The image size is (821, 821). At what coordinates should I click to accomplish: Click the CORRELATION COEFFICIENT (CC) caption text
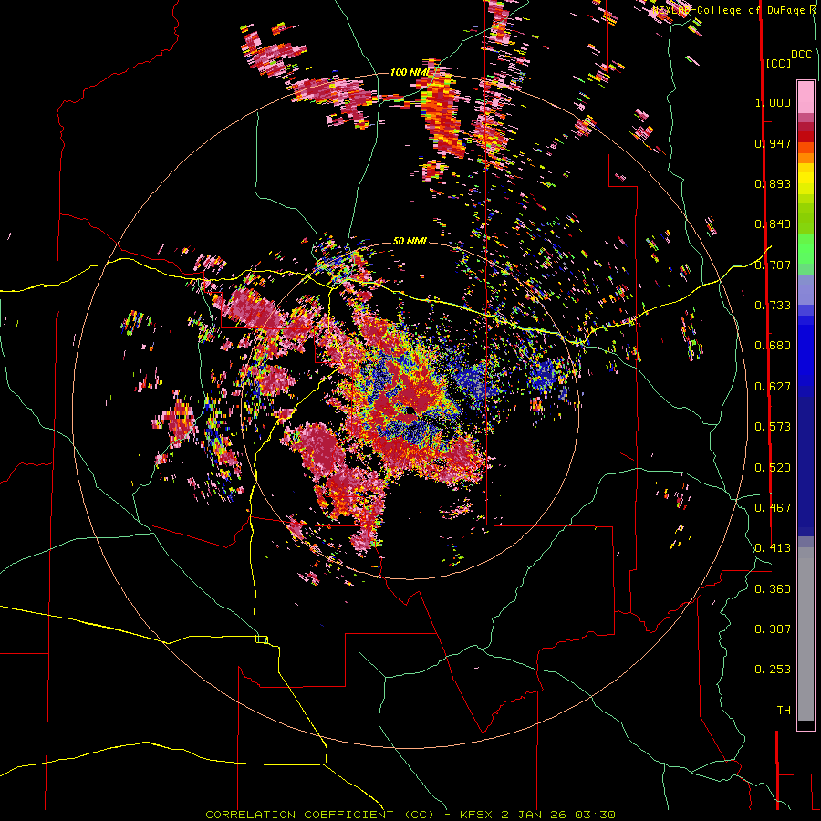(320, 815)
